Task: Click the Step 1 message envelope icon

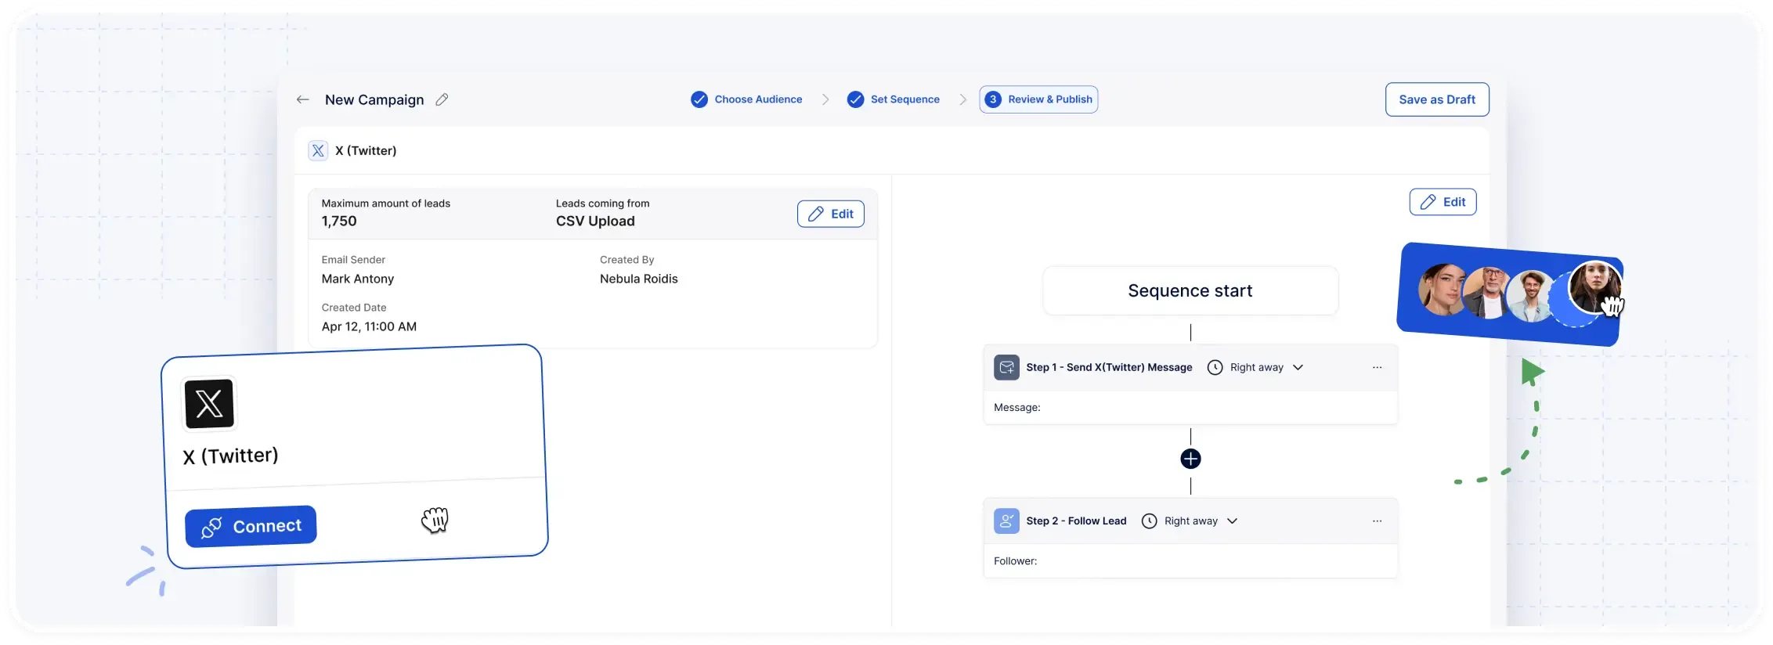Action: pos(1006,367)
